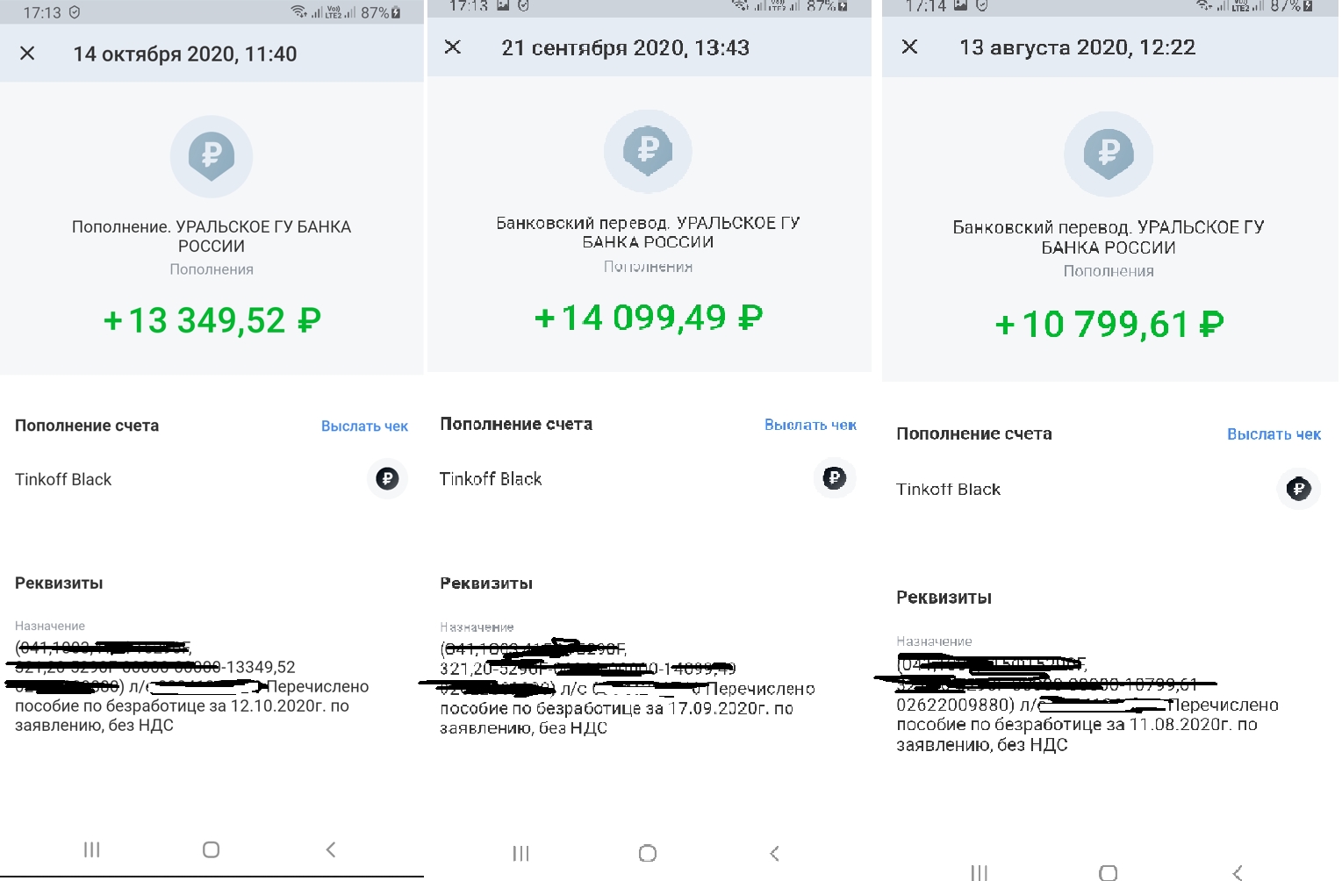The width and height of the screenshot is (1342, 881).
Task: Tap the +10 799,61 ₽ amount text
Action: click(x=1109, y=325)
